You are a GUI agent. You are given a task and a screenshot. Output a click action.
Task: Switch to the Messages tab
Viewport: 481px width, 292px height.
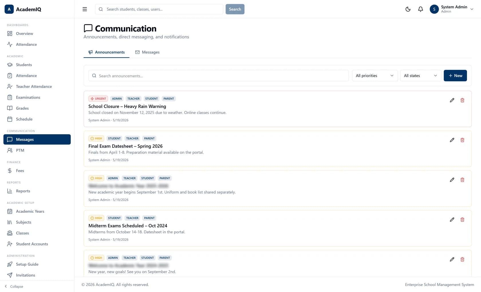[147, 52]
